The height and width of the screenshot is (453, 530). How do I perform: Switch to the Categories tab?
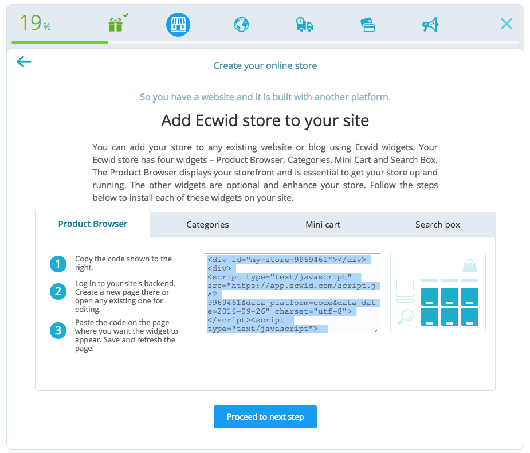coord(207,225)
